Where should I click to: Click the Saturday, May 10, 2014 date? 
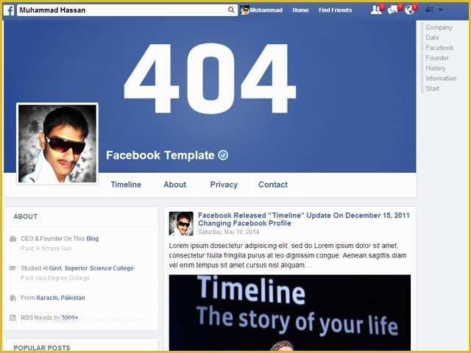pyautogui.click(x=228, y=232)
